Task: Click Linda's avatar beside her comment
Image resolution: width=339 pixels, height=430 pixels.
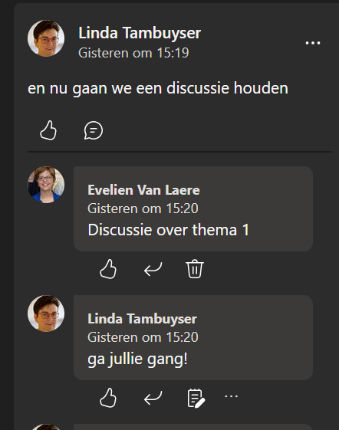Action: (46, 313)
